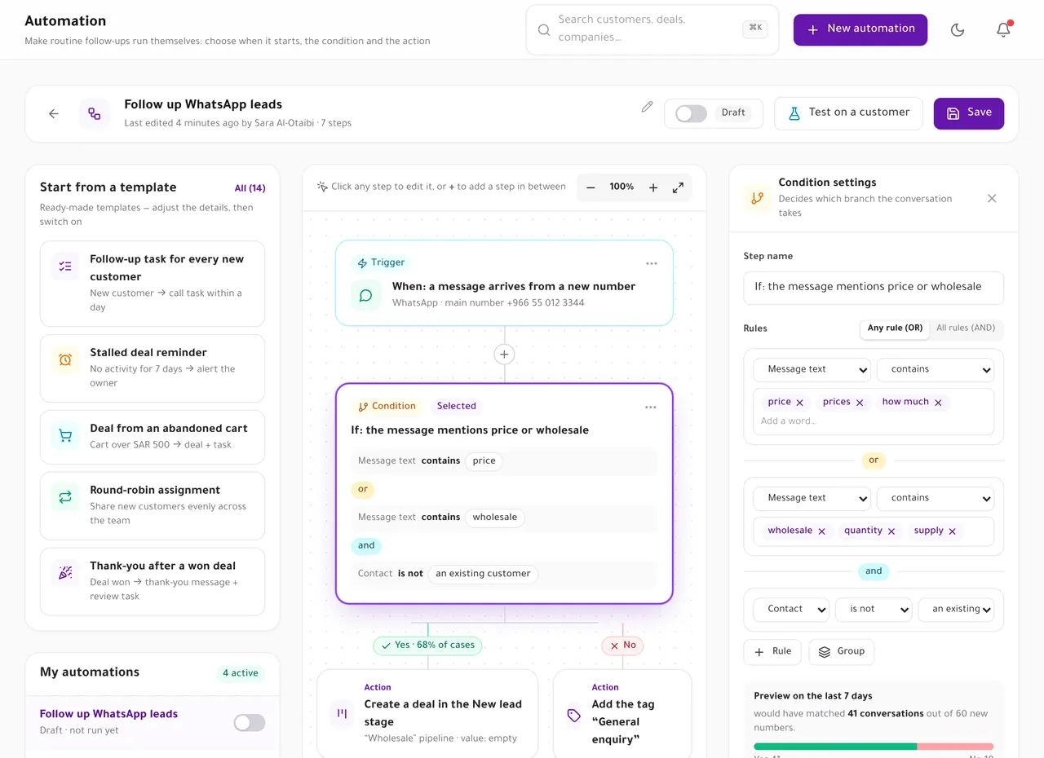Open the 'an existing' value dropdown
Viewport: 1044px width, 758px height.
pyautogui.click(x=956, y=609)
